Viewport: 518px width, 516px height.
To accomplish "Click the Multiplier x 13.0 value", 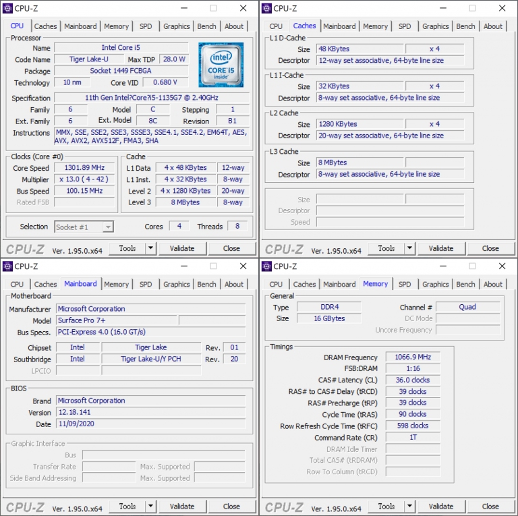I will [x=84, y=179].
